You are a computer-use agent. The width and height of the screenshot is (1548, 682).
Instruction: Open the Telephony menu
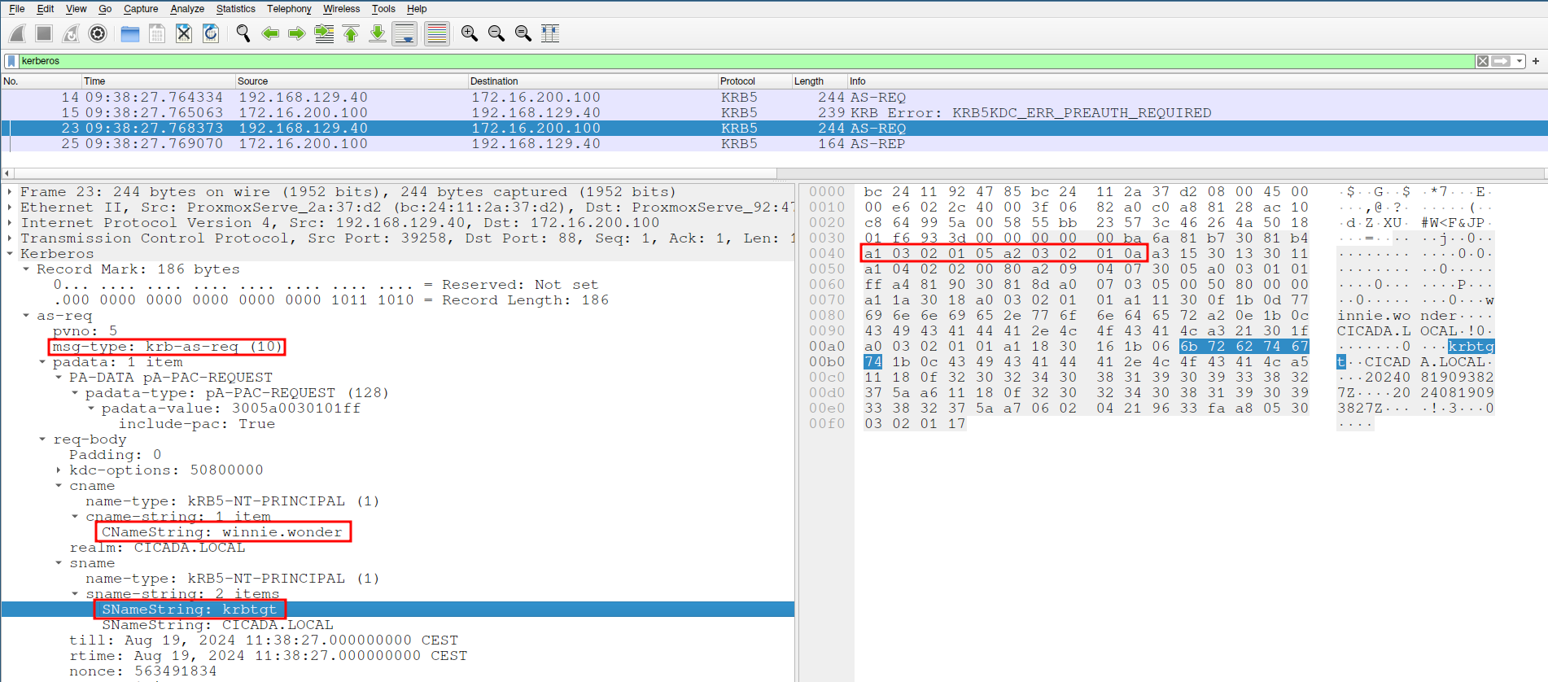[x=289, y=9]
